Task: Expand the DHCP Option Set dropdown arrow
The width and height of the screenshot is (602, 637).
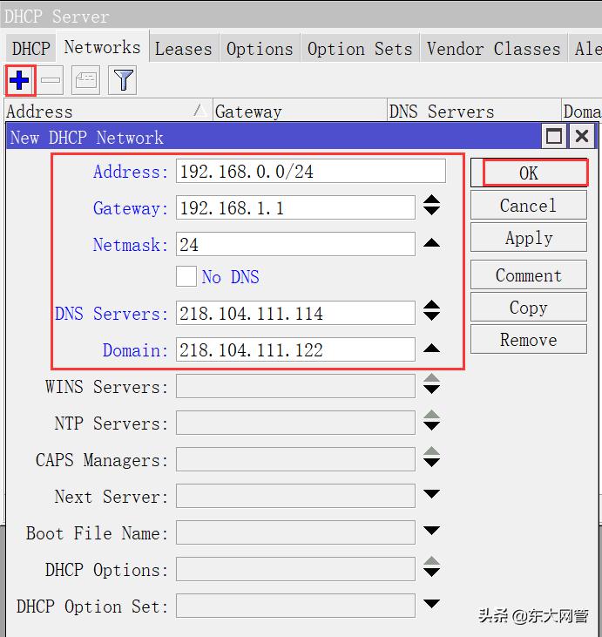Action: click(431, 604)
